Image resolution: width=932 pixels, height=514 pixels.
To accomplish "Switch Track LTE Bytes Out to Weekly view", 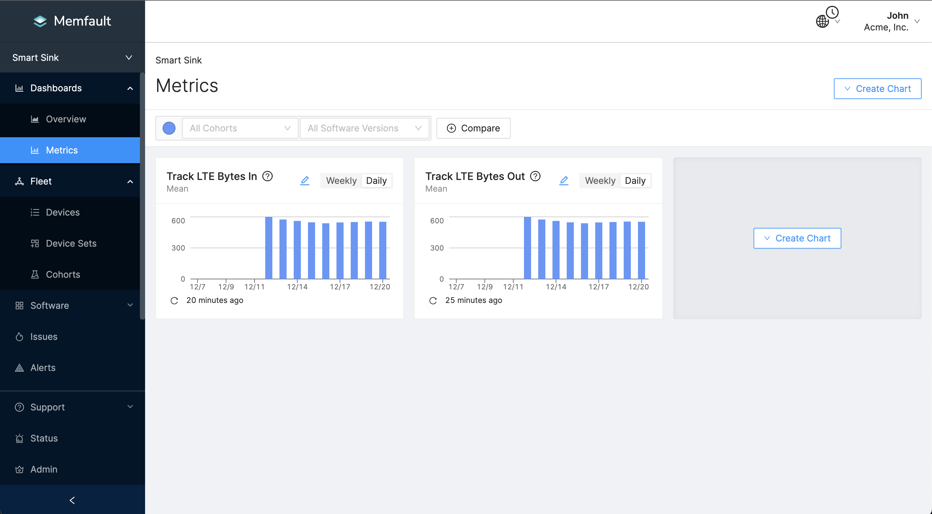I will tap(599, 180).
